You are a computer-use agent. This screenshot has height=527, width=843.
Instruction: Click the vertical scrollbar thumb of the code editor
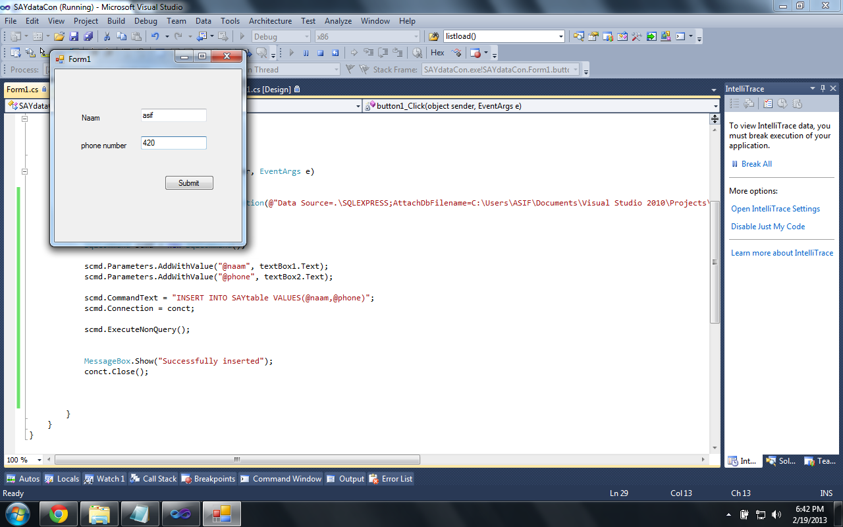[715, 262]
